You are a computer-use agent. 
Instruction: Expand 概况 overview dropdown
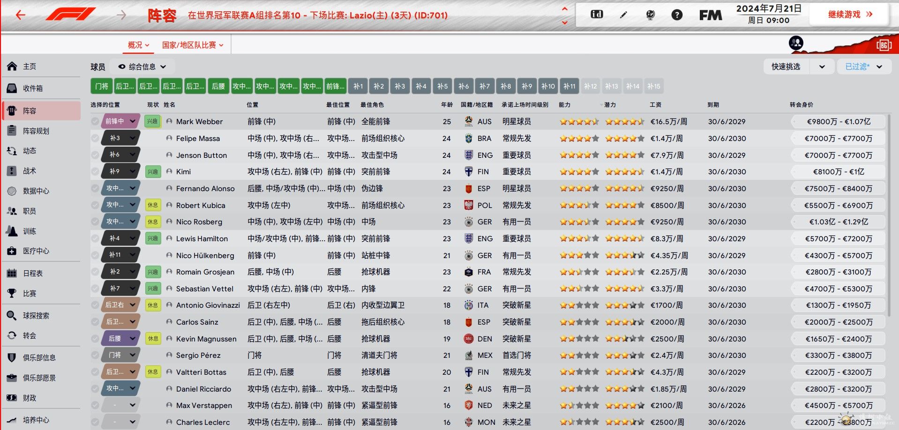[x=139, y=45]
